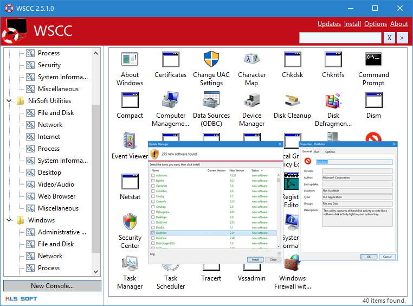This screenshot has width=413, height=306.
Task: Cancel the Properties dialog
Action: [x=387, y=257]
